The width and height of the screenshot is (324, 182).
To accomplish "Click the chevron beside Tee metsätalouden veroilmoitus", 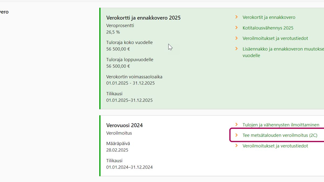I will pyautogui.click(x=237, y=135).
